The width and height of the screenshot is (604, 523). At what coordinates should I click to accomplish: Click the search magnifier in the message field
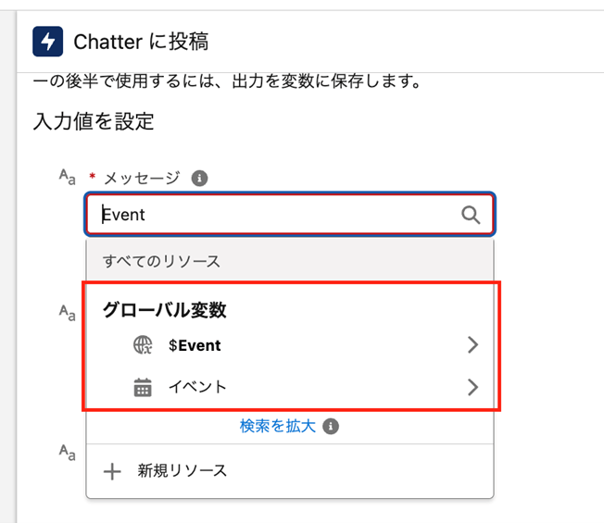click(471, 215)
